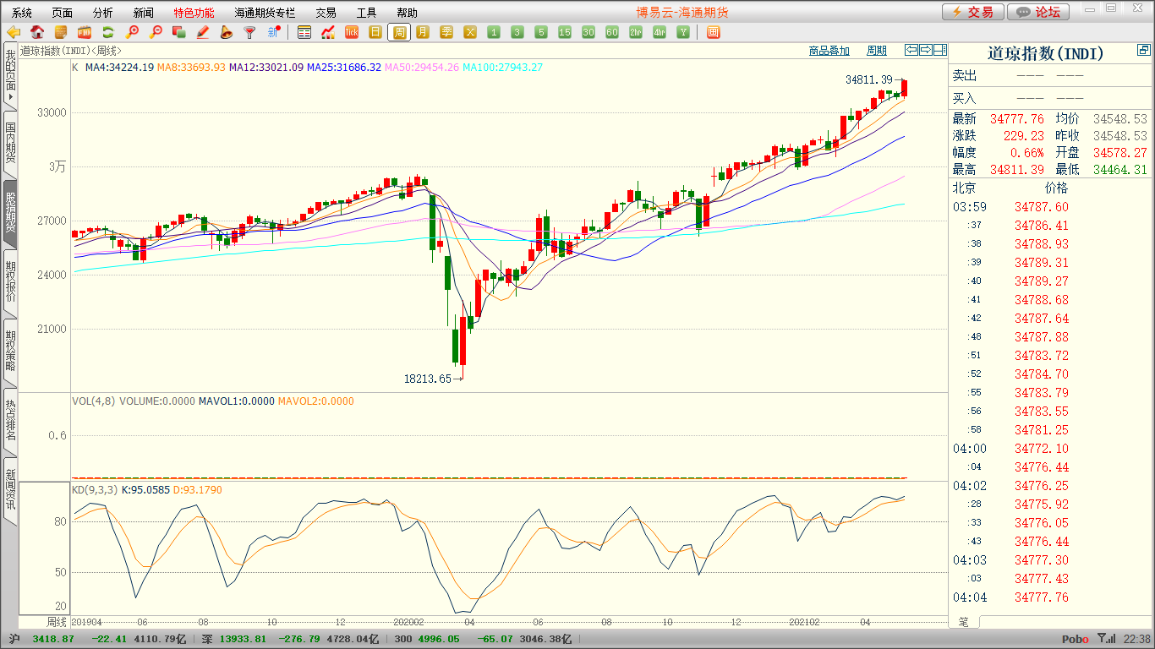Select the 15-minute period button
1155x649 pixels.
click(565, 32)
